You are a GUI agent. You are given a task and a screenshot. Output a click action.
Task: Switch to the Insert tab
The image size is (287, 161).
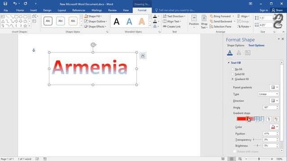pyautogui.click(x=33, y=10)
